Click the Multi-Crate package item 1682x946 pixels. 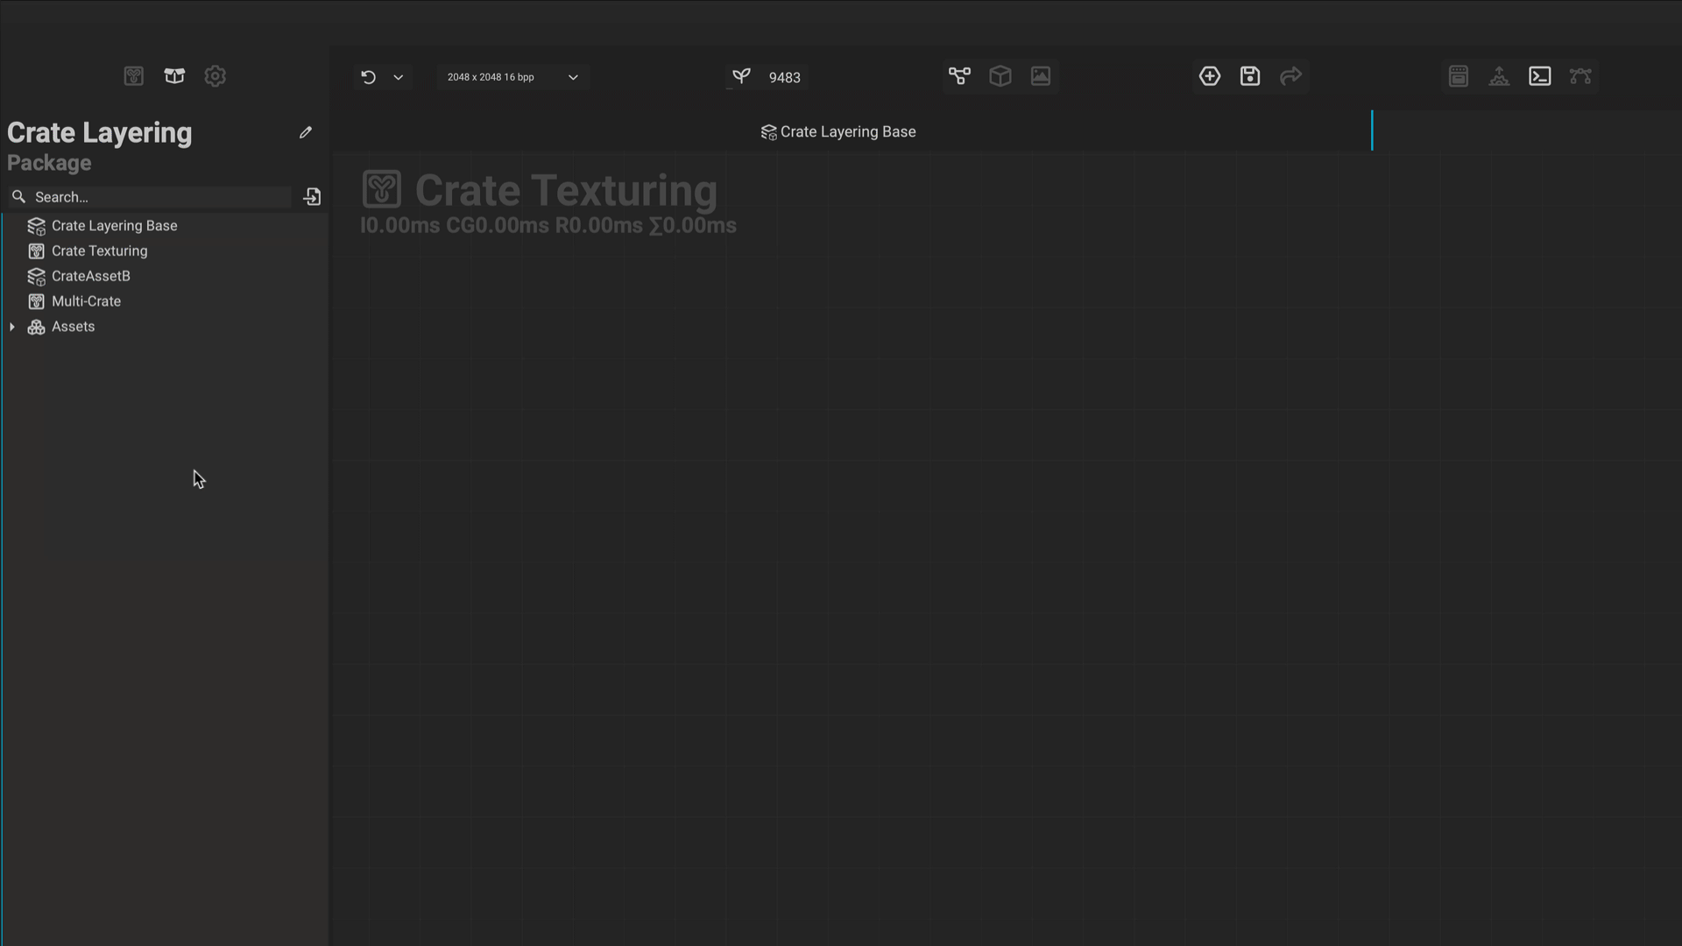coord(87,301)
